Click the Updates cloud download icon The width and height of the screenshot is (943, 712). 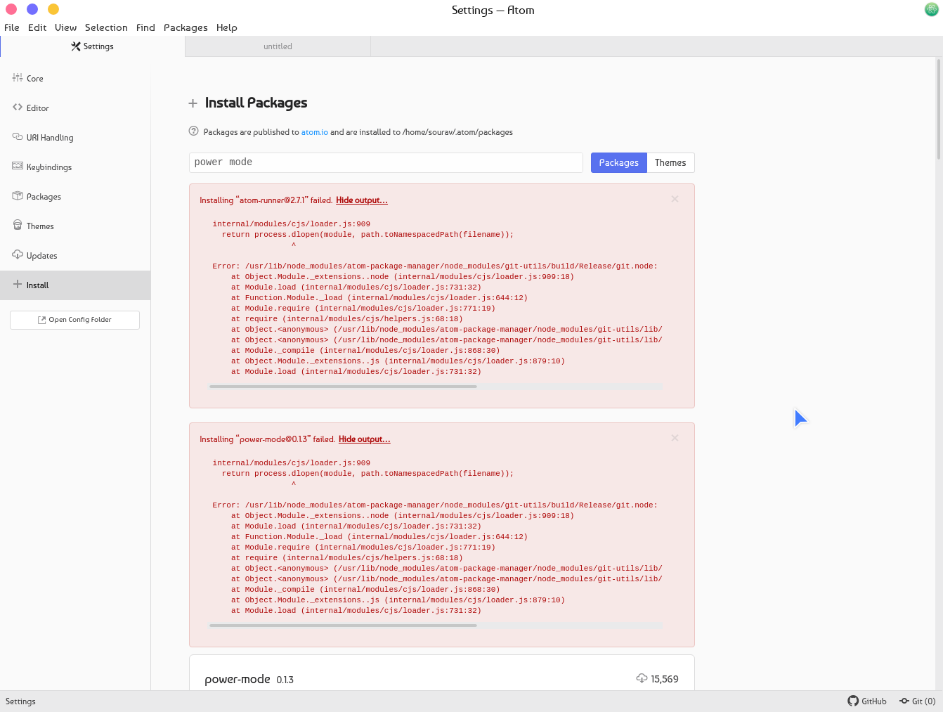click(x=18, y=255)
